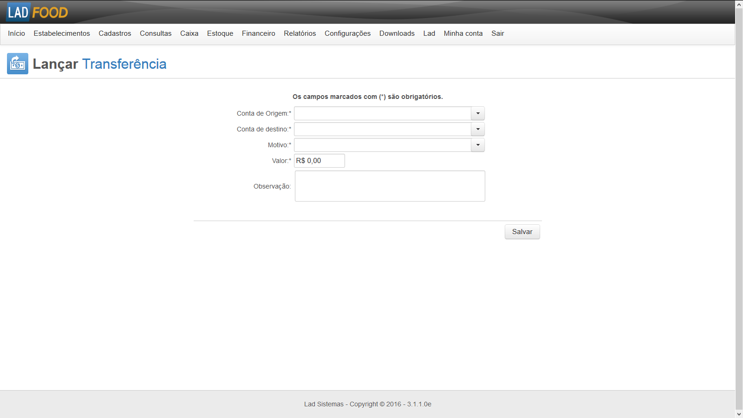
Task: Click Sair to log out
Action: coord(497,33)
